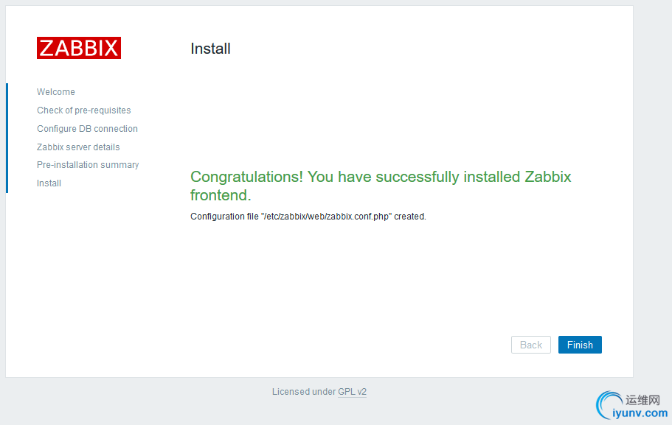Click the green Congratulations success message
672x425 pixels.
click(x=381, y=178)
